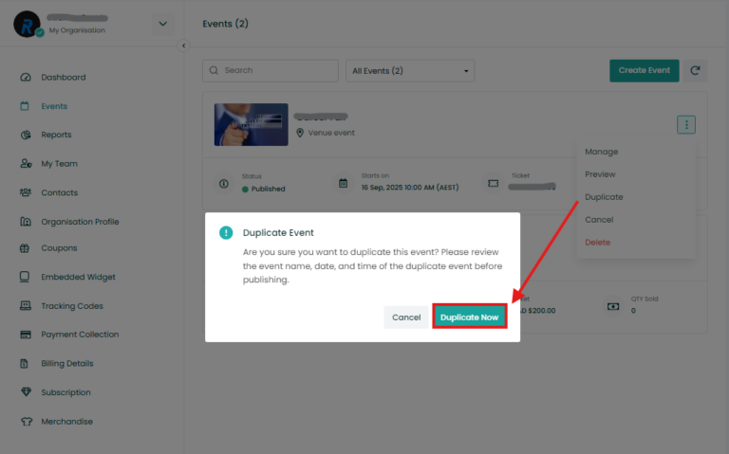Click the Embedded Widget device icon
Viewport: 729px width, 454px height.
coord(25,277)
